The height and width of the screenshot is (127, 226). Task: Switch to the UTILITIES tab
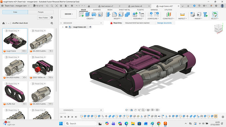pyautogui.click(x=168, y=10)
